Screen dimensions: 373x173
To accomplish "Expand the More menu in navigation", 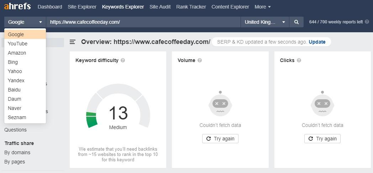I will [x=263, y=7].
